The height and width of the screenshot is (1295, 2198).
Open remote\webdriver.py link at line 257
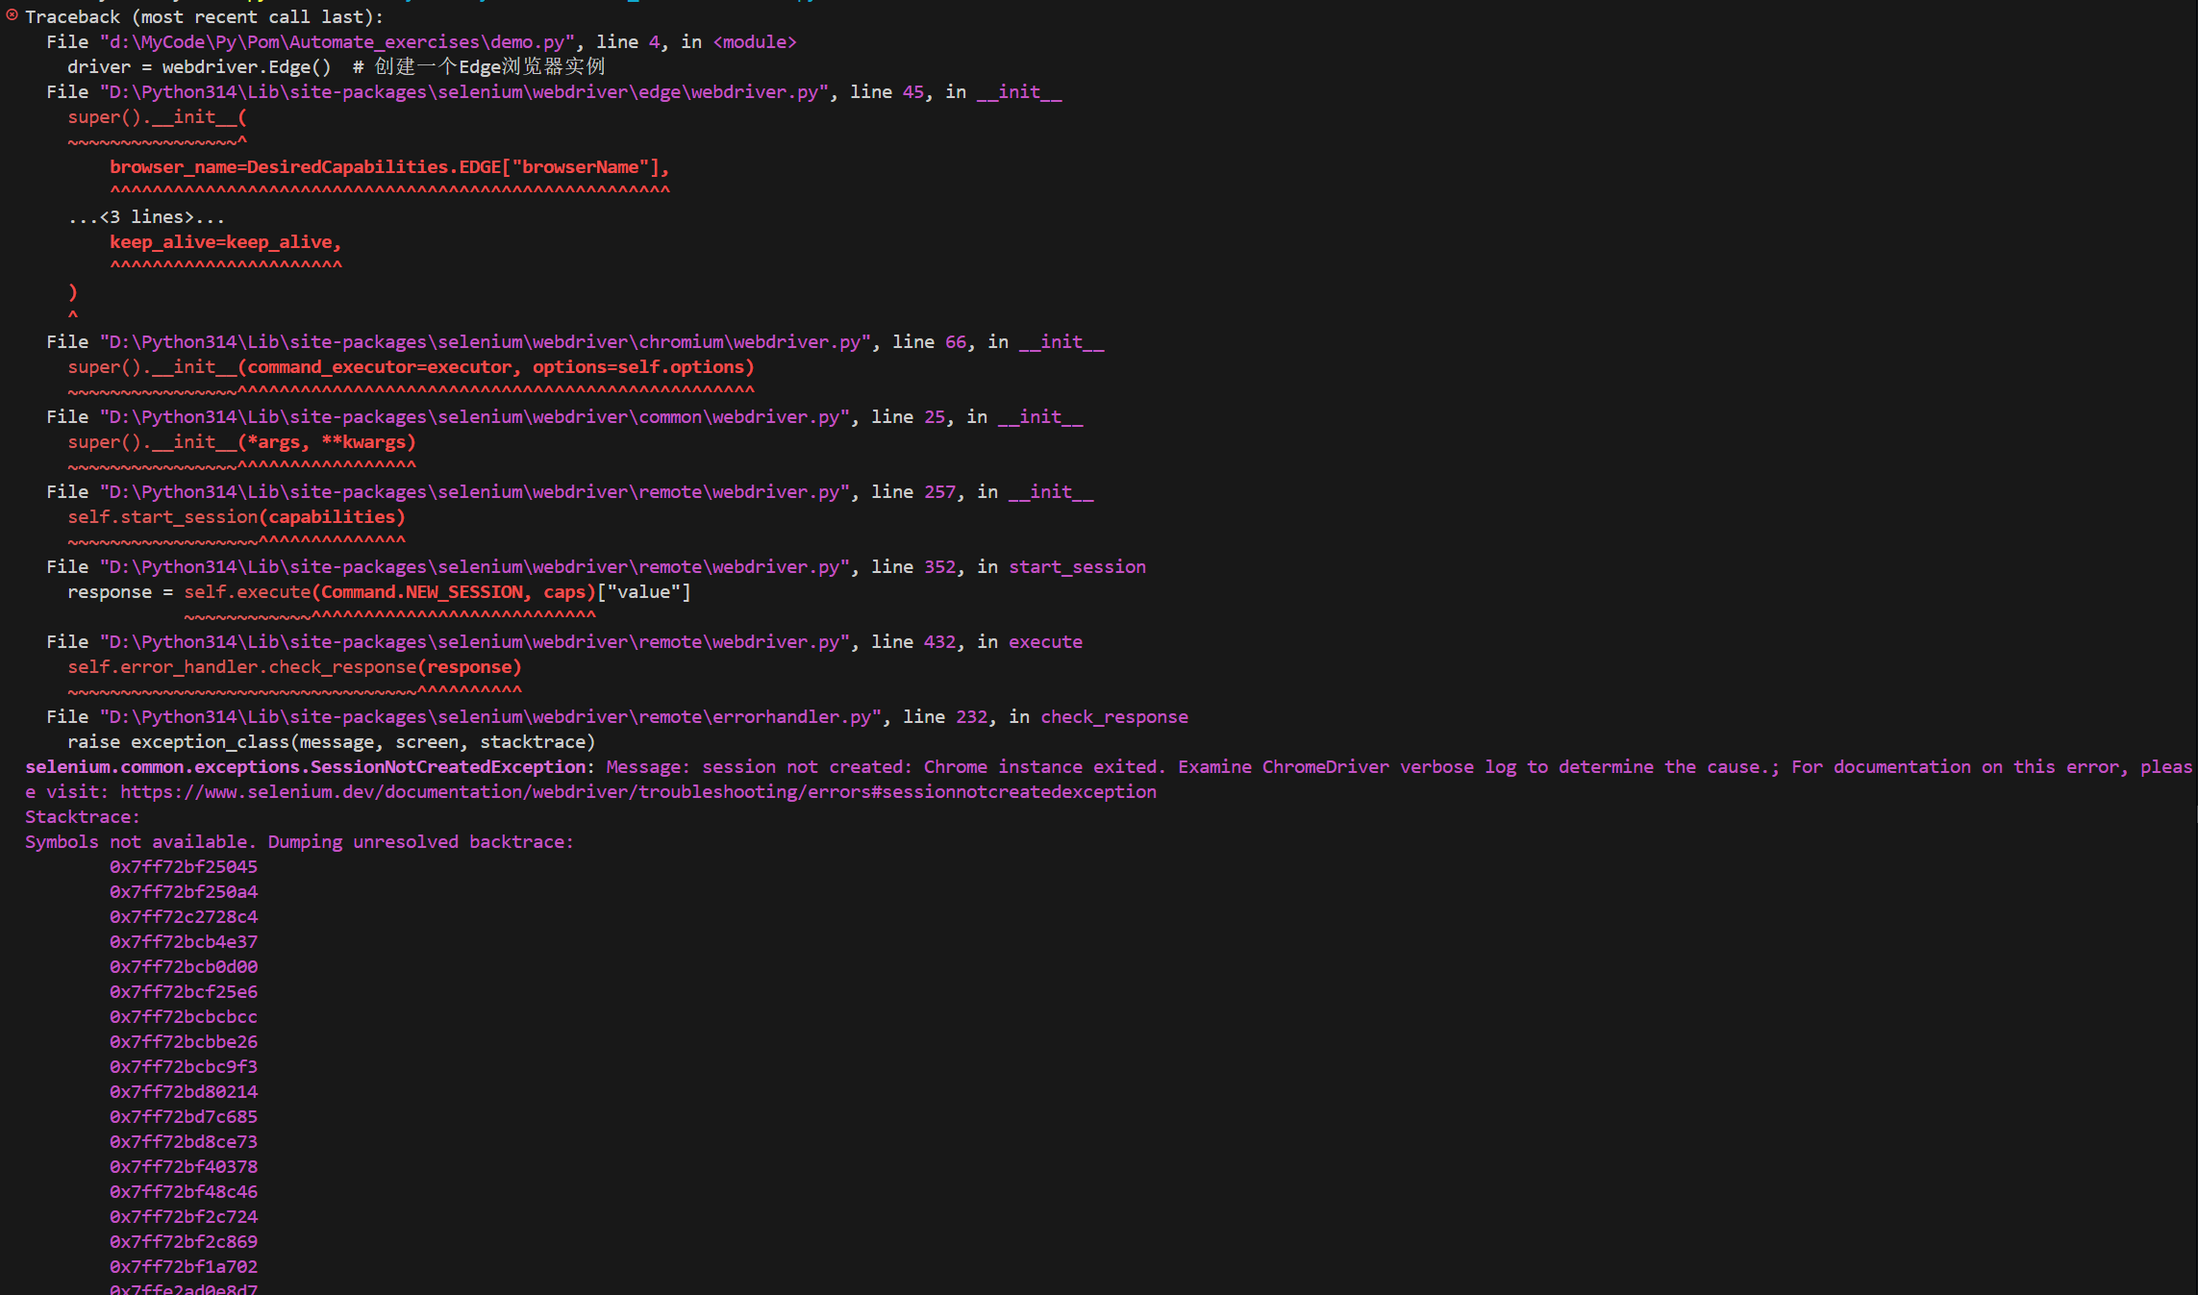474,492
